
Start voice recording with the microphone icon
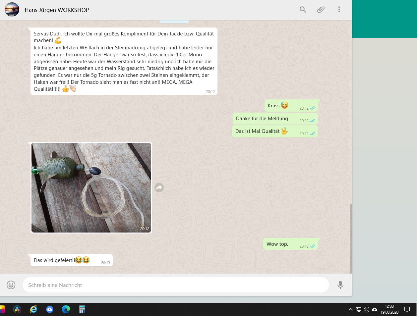pos(340,285)
